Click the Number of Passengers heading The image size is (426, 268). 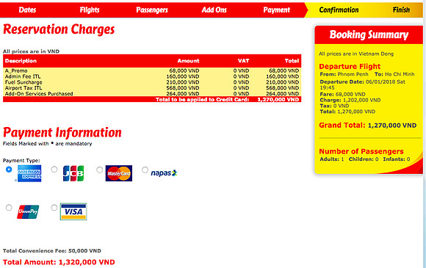pos(361,151)
